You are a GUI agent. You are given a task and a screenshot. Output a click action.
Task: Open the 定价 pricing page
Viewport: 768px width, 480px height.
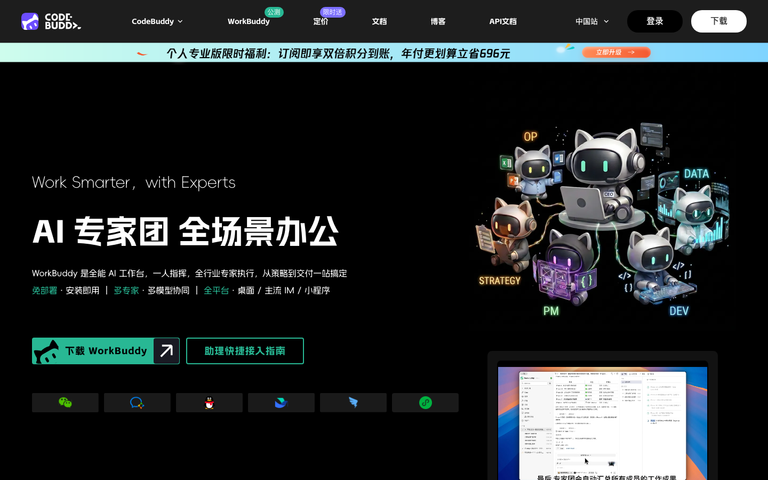321,21
